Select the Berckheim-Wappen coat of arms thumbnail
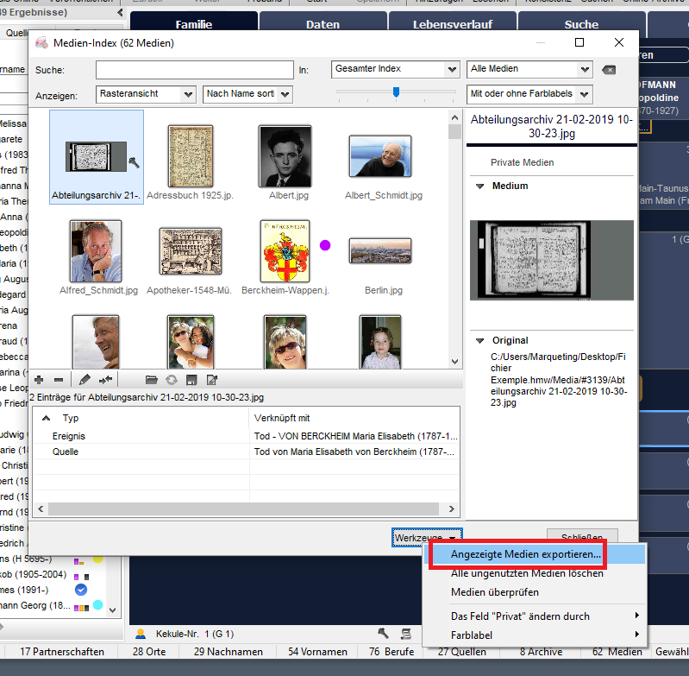Image resolution: width=689 pixels, height=676 pixels. (285, 251)
